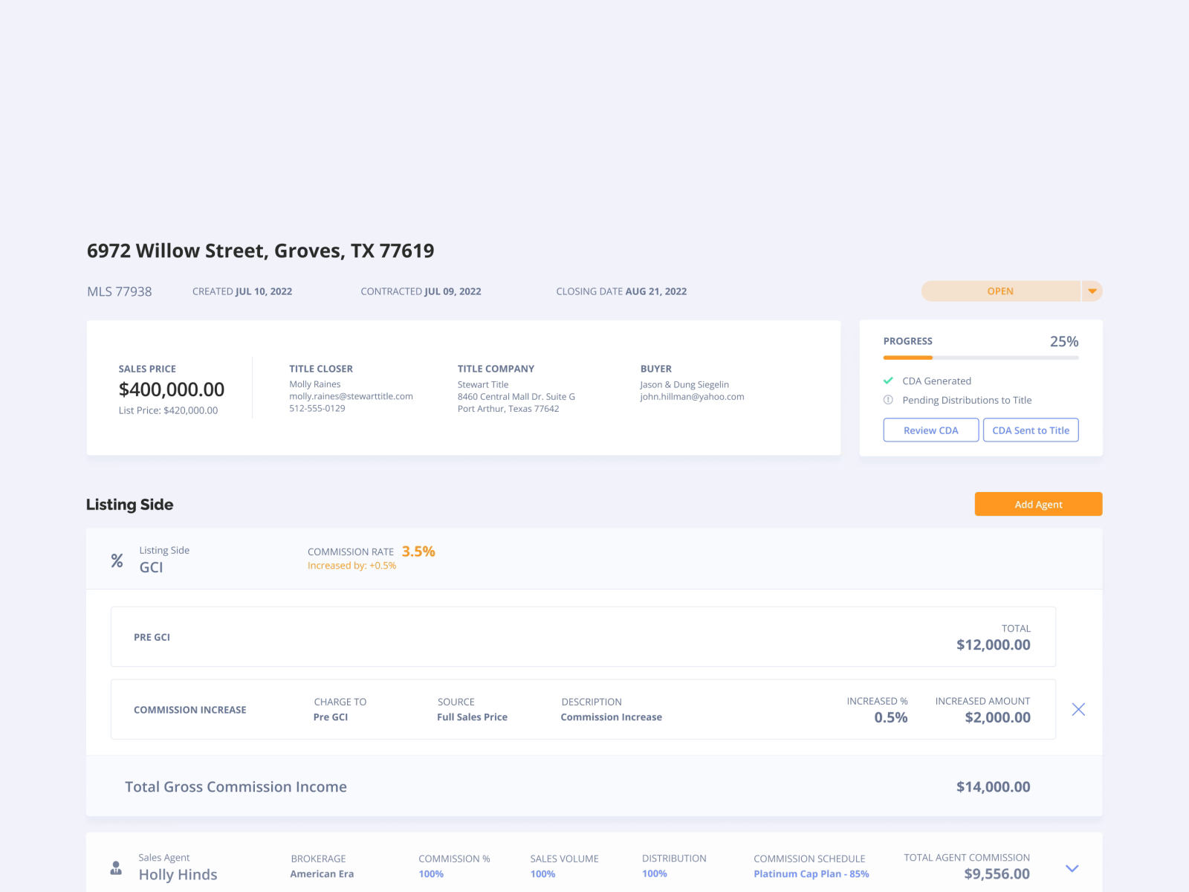Click the title closer phone 512-555-0129
This screenshot has width=1189, height=892.
tap(317, 408)
